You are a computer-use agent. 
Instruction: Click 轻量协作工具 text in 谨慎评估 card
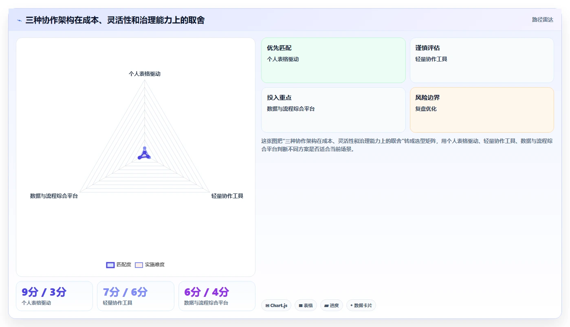coord(431,59)
